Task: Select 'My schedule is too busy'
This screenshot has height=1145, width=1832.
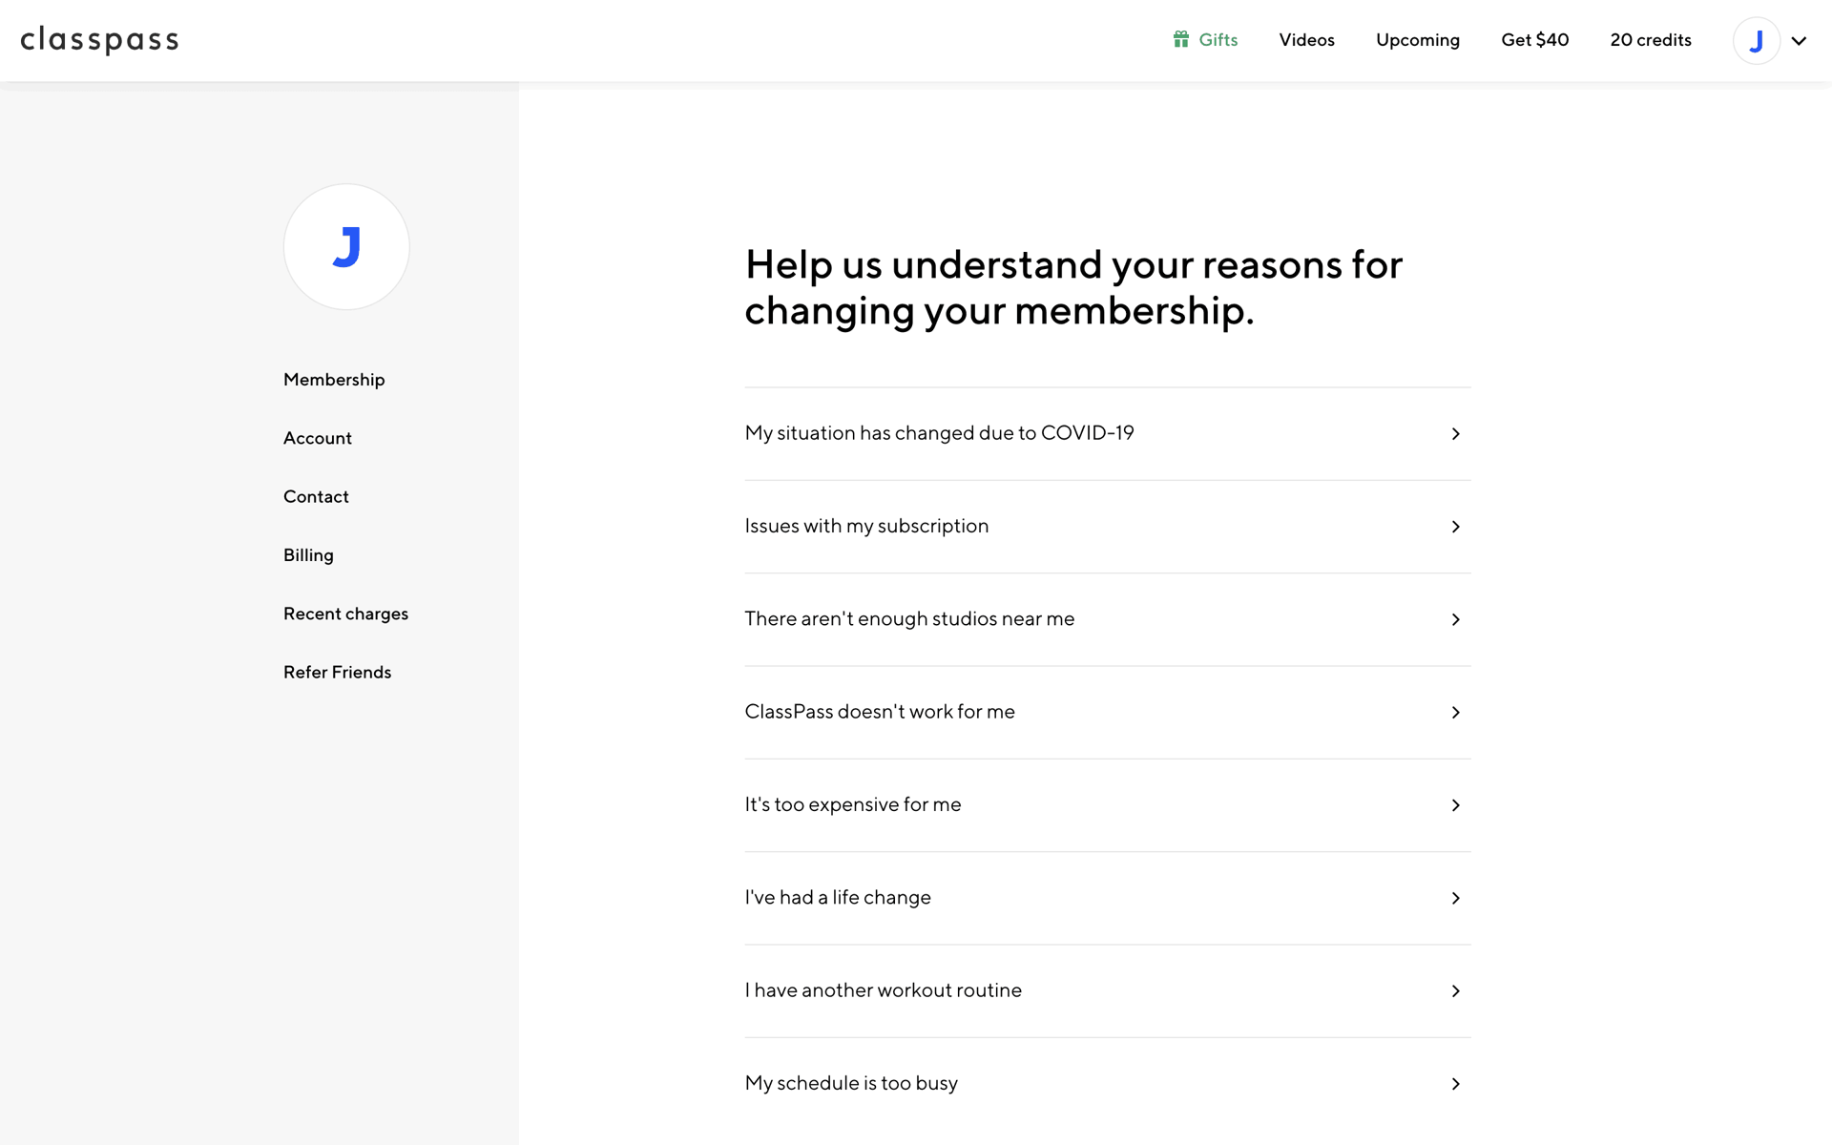Action: (x=1107, y=1084)
